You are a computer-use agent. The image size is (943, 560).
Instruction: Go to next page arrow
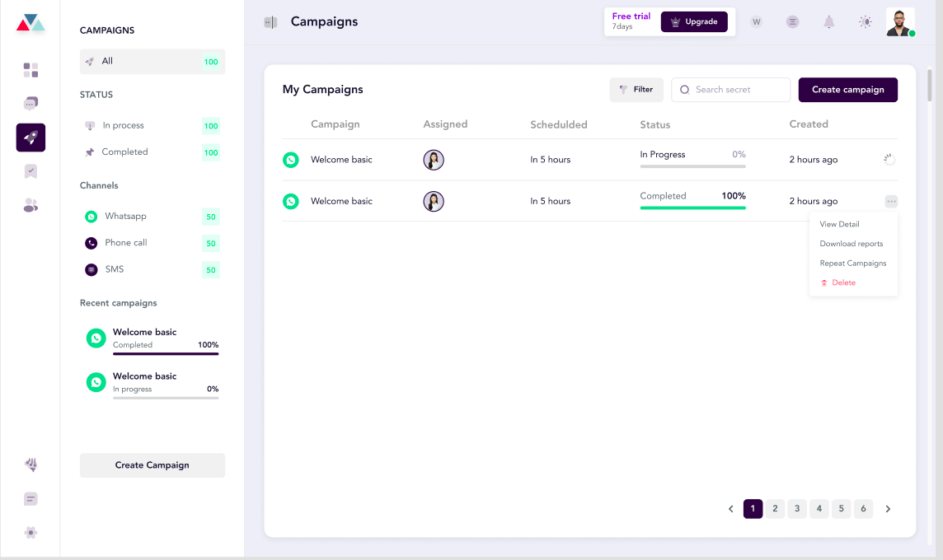click(x=888, y=509)
